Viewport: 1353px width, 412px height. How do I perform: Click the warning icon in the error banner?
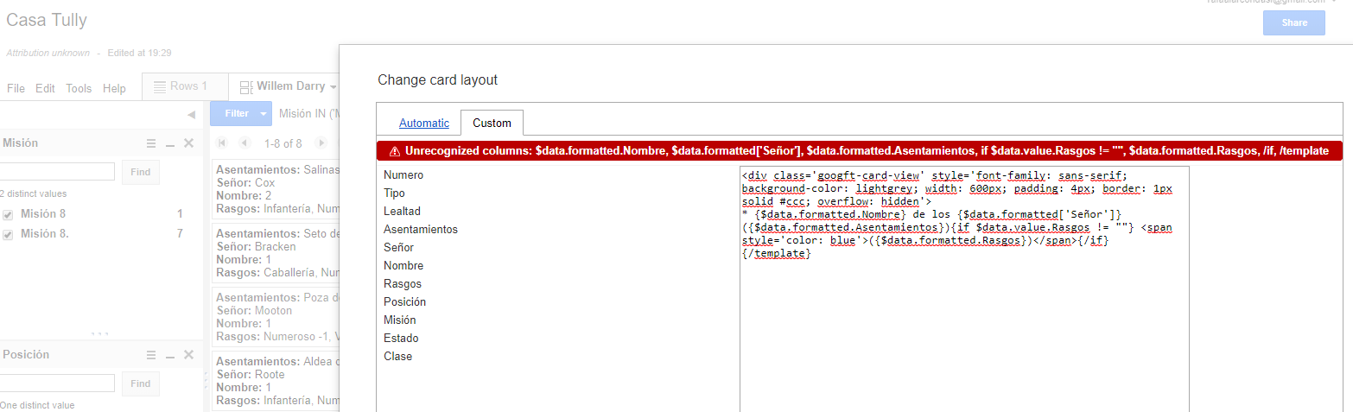[395, 150]
